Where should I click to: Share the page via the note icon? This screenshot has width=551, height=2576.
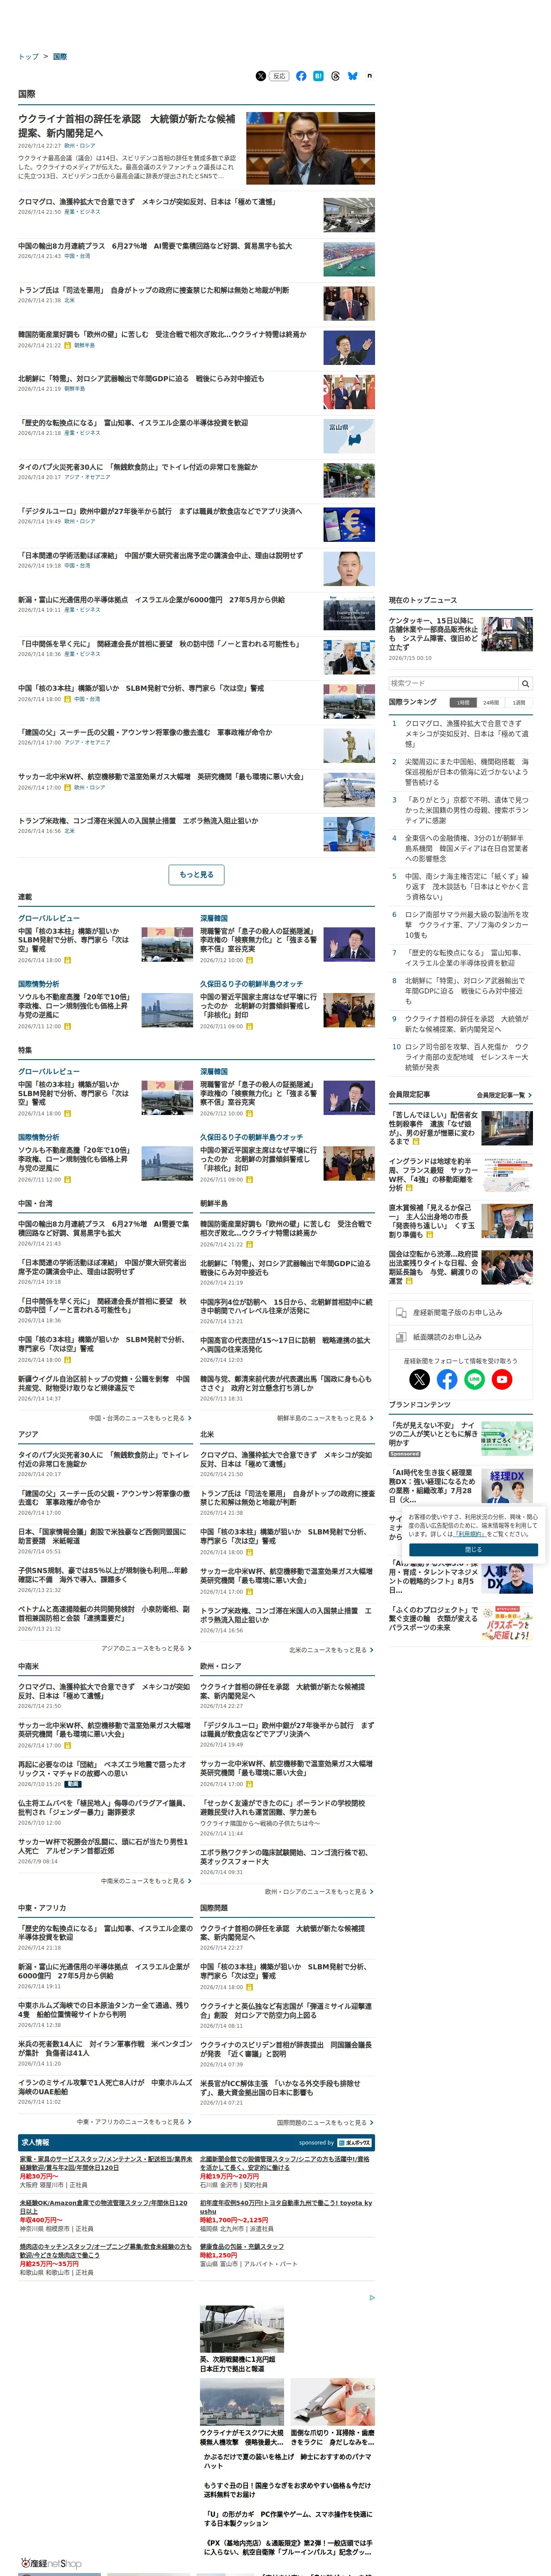369,76
